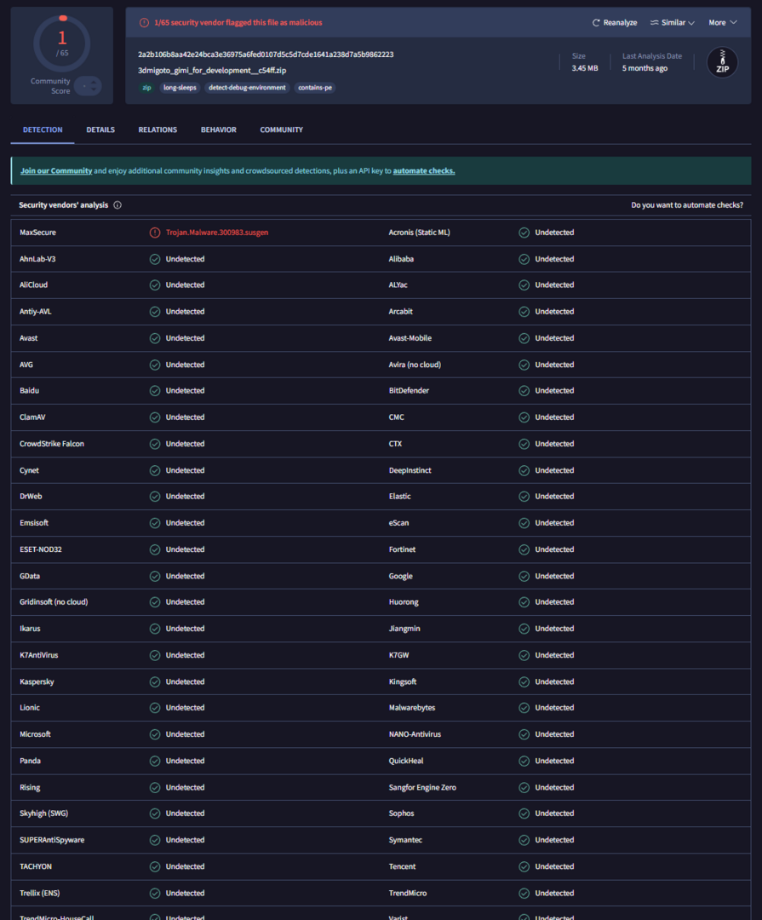Click Do you want to automate checks?
762x920 pixels.
point(687,204)
